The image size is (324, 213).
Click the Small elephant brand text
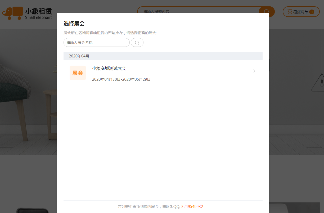tap(39, 17)
